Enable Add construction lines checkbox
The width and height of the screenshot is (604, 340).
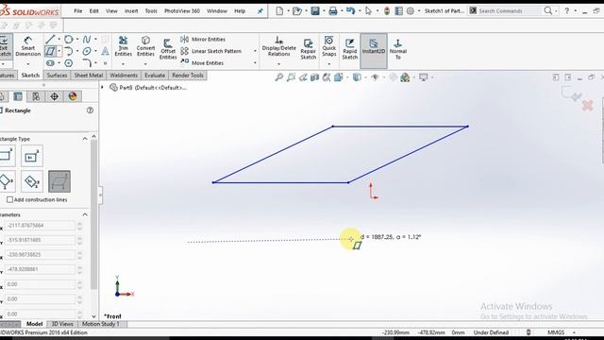pos(9,199)
